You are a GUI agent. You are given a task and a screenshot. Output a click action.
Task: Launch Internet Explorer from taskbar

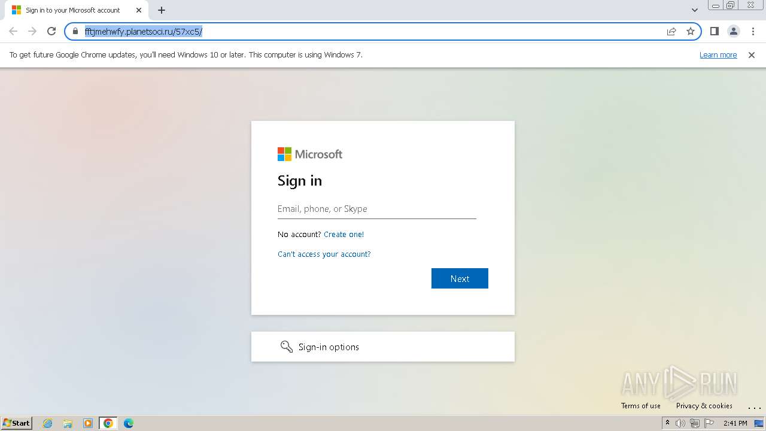[x=47, y=423]
